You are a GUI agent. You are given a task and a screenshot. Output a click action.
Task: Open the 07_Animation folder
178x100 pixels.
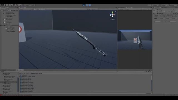click(8, 88)
